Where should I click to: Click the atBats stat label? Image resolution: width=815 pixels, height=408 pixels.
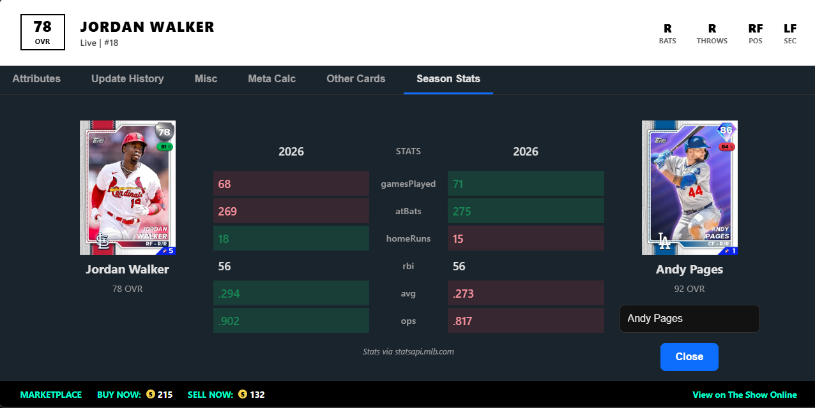[x=408, y=211]
